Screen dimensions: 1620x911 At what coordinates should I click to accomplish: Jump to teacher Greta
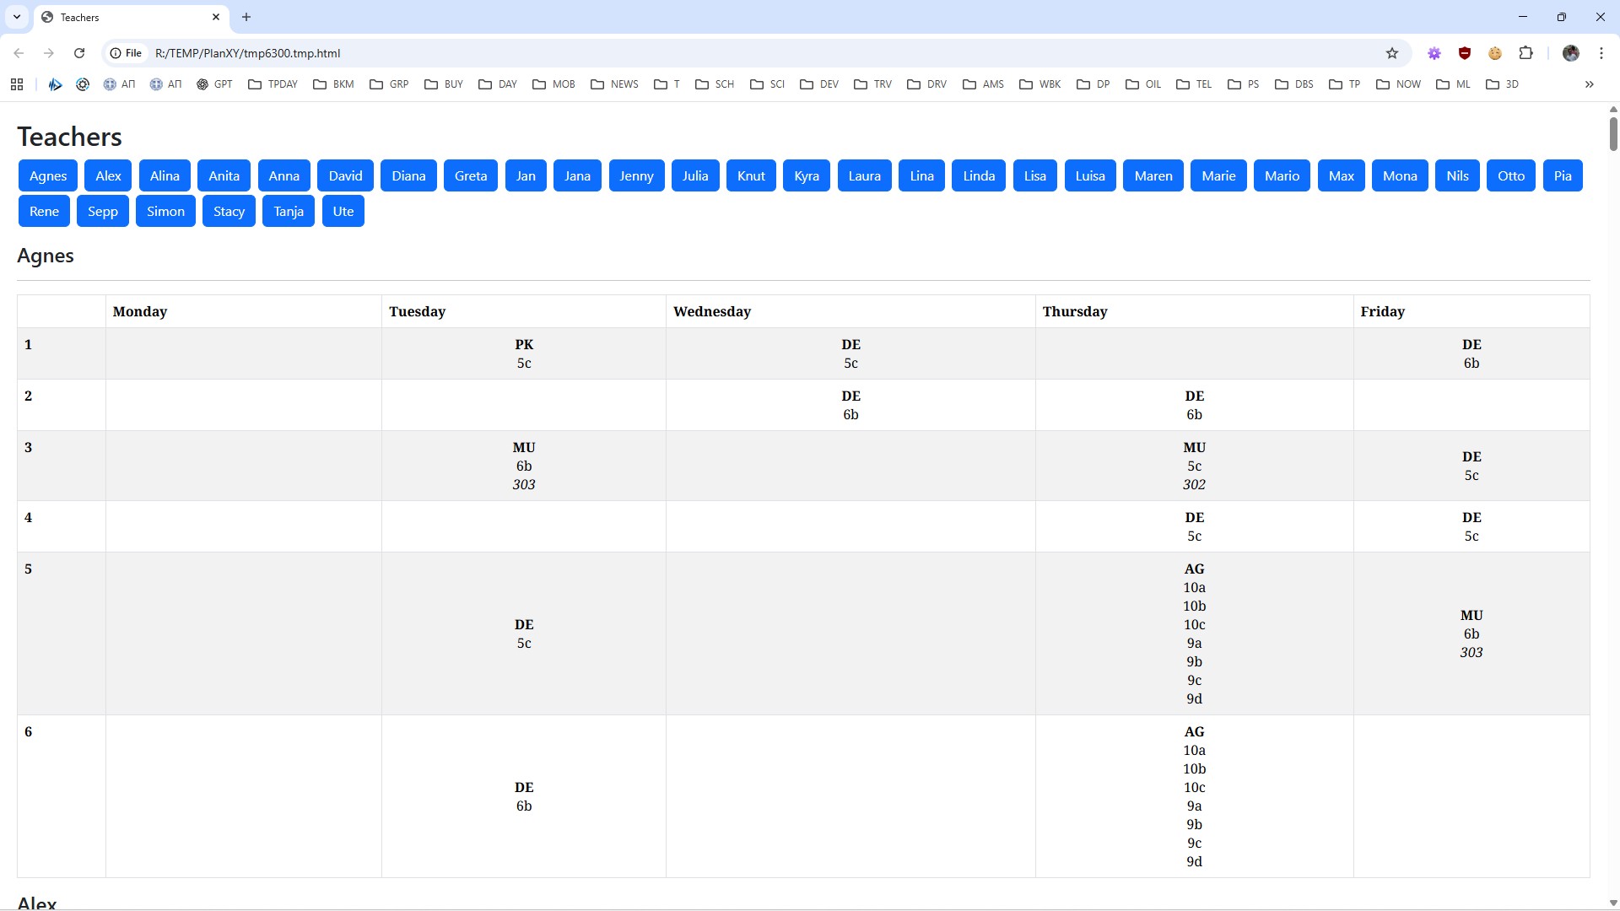471,176
